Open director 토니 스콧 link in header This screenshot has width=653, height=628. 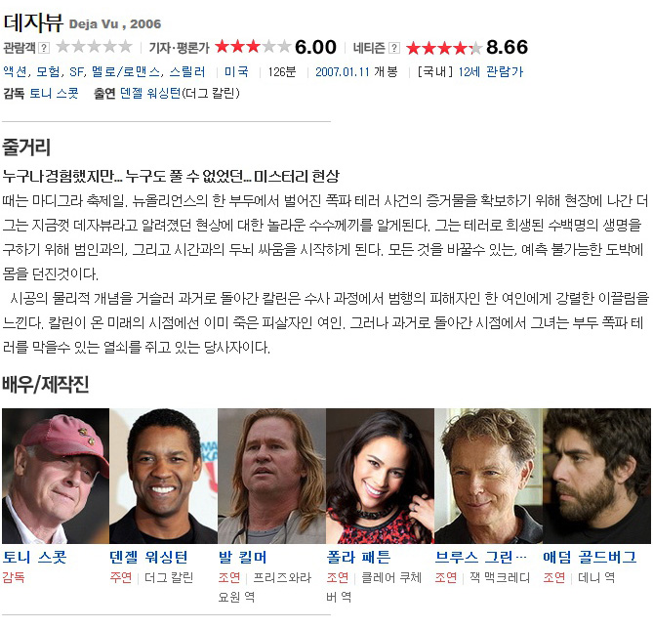click(x=54, y=93)
